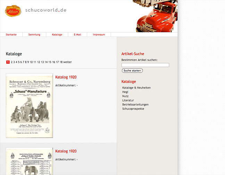
Task: Go to catalog page 9
Action: (x=28, y=62)
